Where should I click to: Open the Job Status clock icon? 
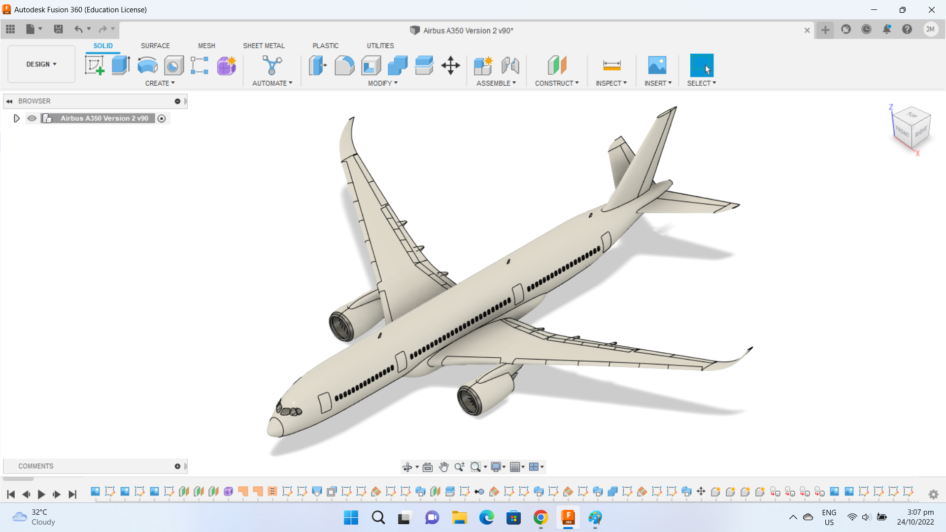[866, 30]
